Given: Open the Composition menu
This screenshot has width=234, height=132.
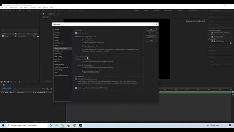Looking at the screenshot, I should click(13, 8).
